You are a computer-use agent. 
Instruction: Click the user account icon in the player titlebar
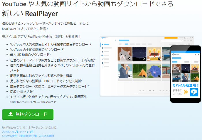click(x=185, y=38)
